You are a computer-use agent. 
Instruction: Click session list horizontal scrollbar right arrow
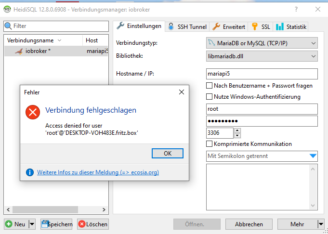click(x=104, y=209)
